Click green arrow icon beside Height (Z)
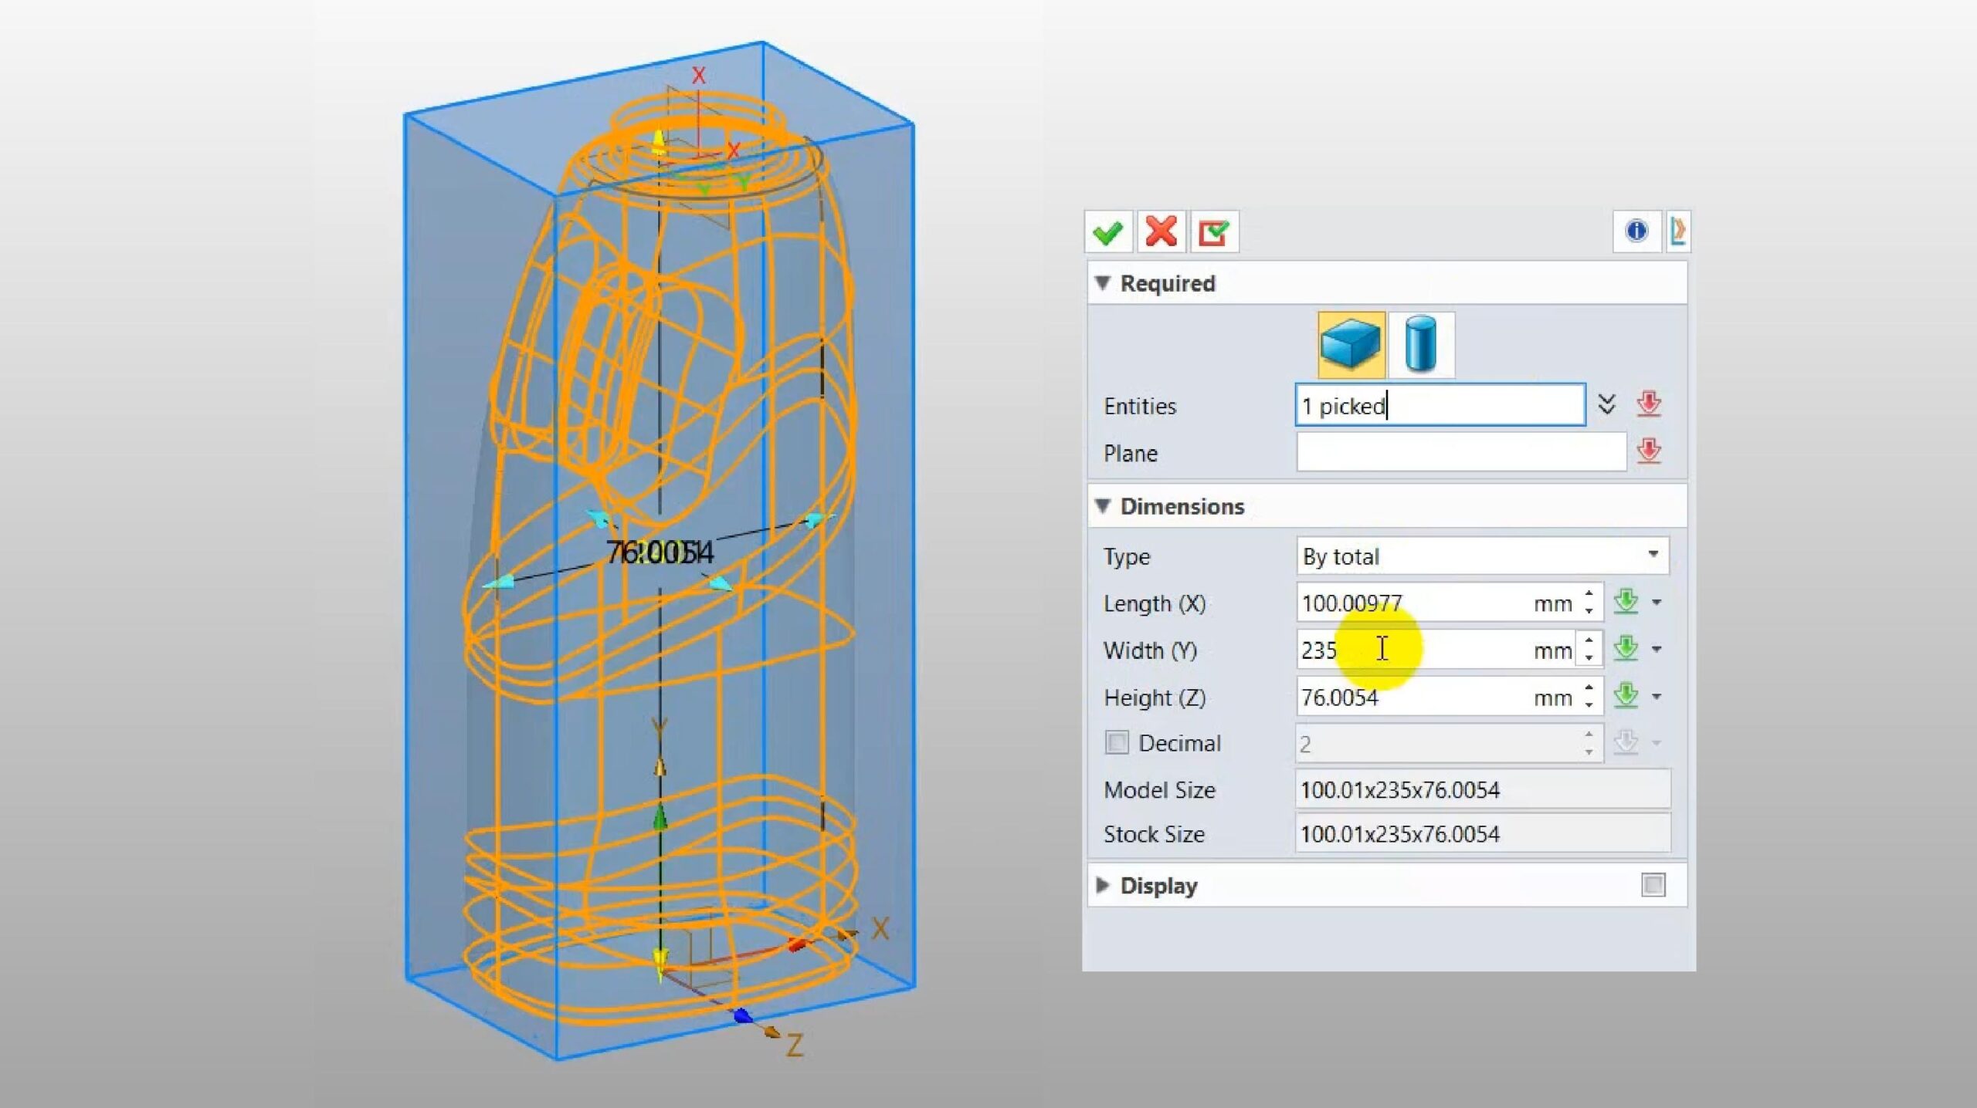1977x1108 pixels. click(x=1626, y=696)
